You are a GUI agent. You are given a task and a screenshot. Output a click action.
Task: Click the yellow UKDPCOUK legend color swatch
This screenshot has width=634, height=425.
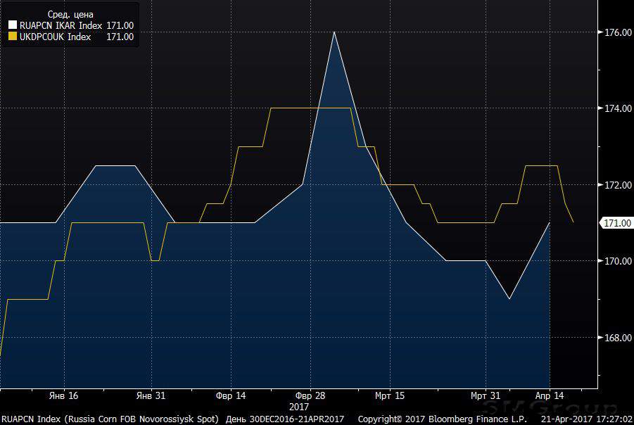(13, 37)
